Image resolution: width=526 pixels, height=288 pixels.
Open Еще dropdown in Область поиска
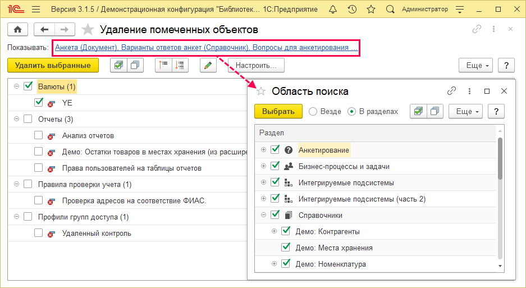(465, 111)
